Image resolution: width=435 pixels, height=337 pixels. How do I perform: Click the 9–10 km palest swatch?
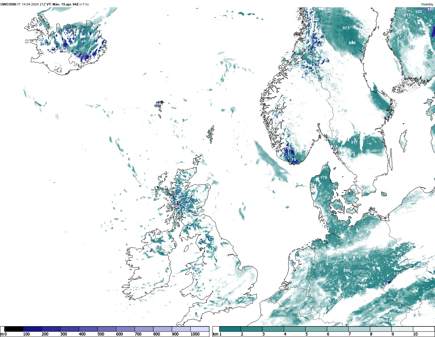tap(402, 329)
